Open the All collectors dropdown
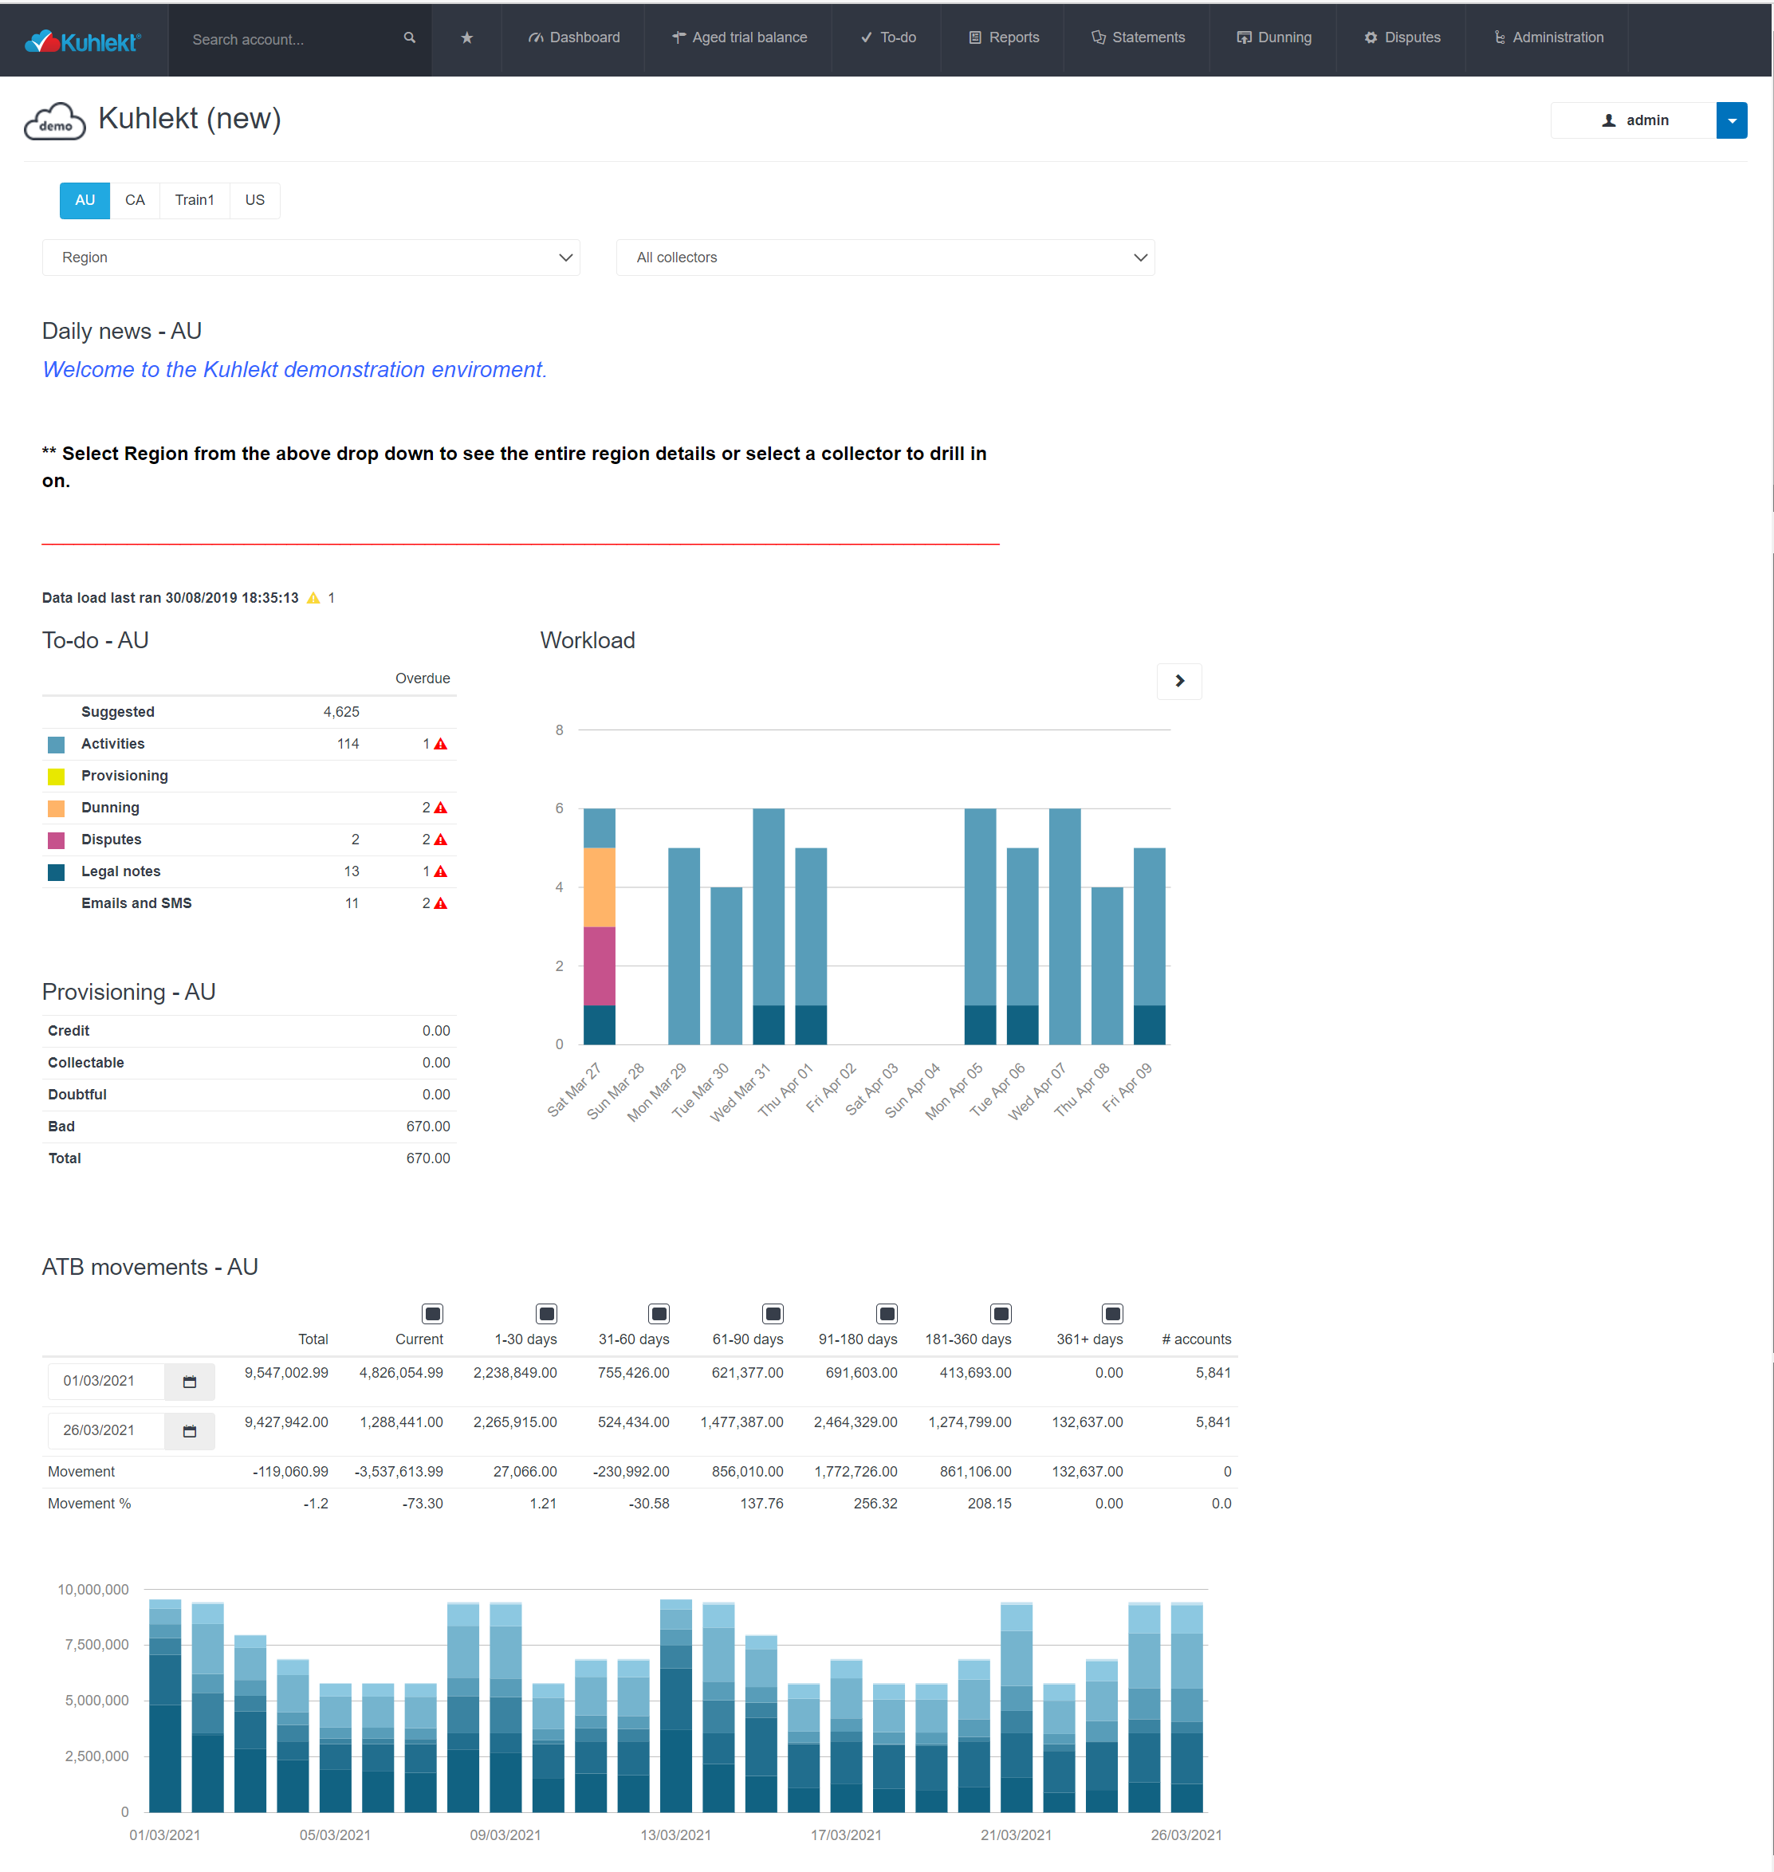Image resolution: width=1774 pixels, height=1872 pixels. pos(885,258)
